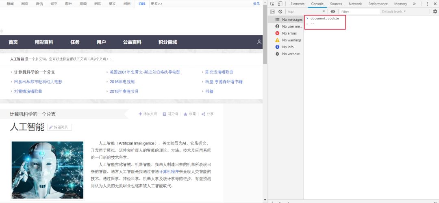Open console settings gear icon

pos(435,11)
